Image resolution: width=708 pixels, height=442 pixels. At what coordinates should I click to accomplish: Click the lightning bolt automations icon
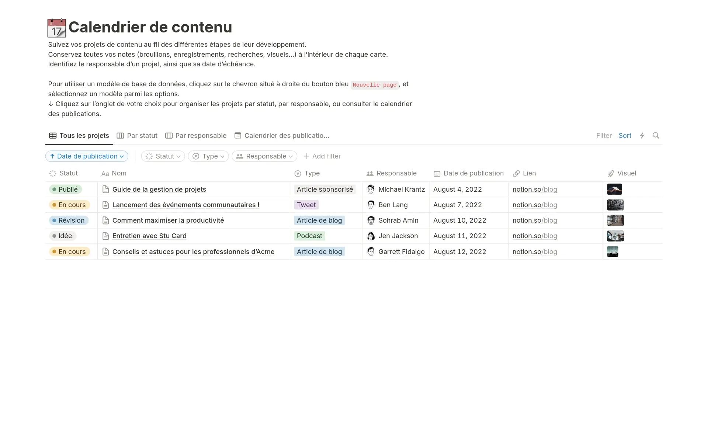point(642,135)
